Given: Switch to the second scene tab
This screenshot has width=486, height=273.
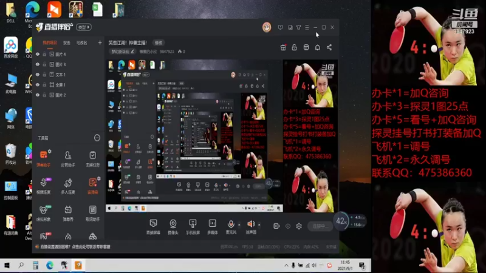Looking at the screenshot, I should click(x=66, y=42).
